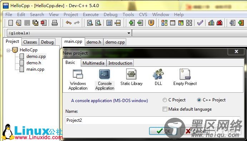
Task: Open Project Options shield icon
Action: coord(151,23)
